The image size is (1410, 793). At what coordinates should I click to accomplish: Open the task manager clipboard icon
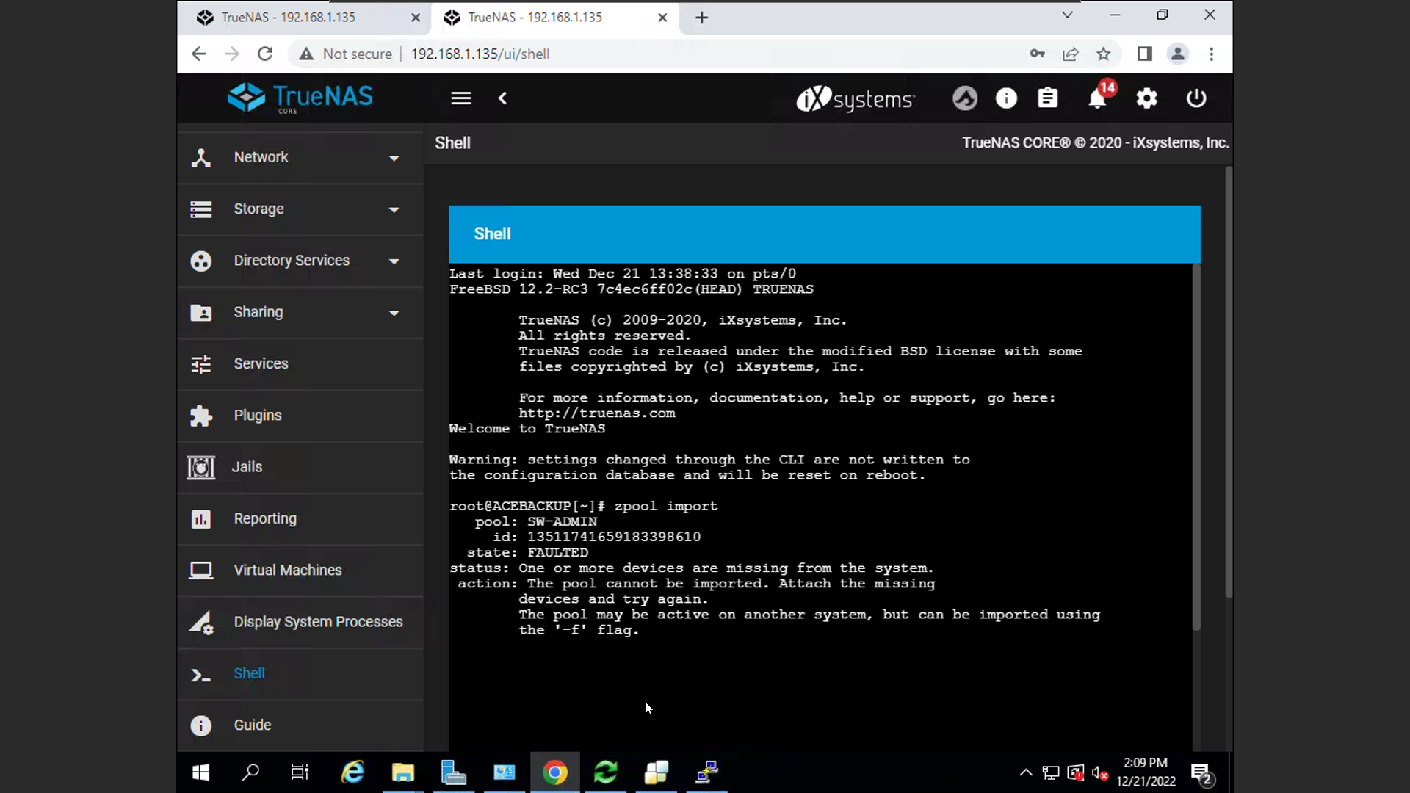tap(1047, 98)
